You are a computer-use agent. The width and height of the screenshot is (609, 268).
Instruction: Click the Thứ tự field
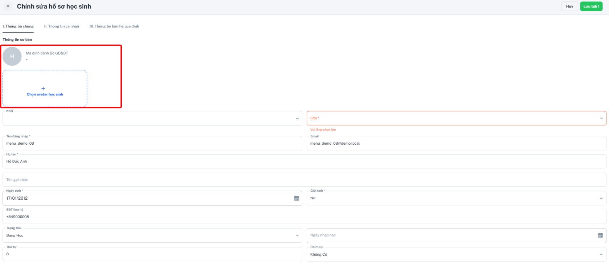(x=152, y=254)
